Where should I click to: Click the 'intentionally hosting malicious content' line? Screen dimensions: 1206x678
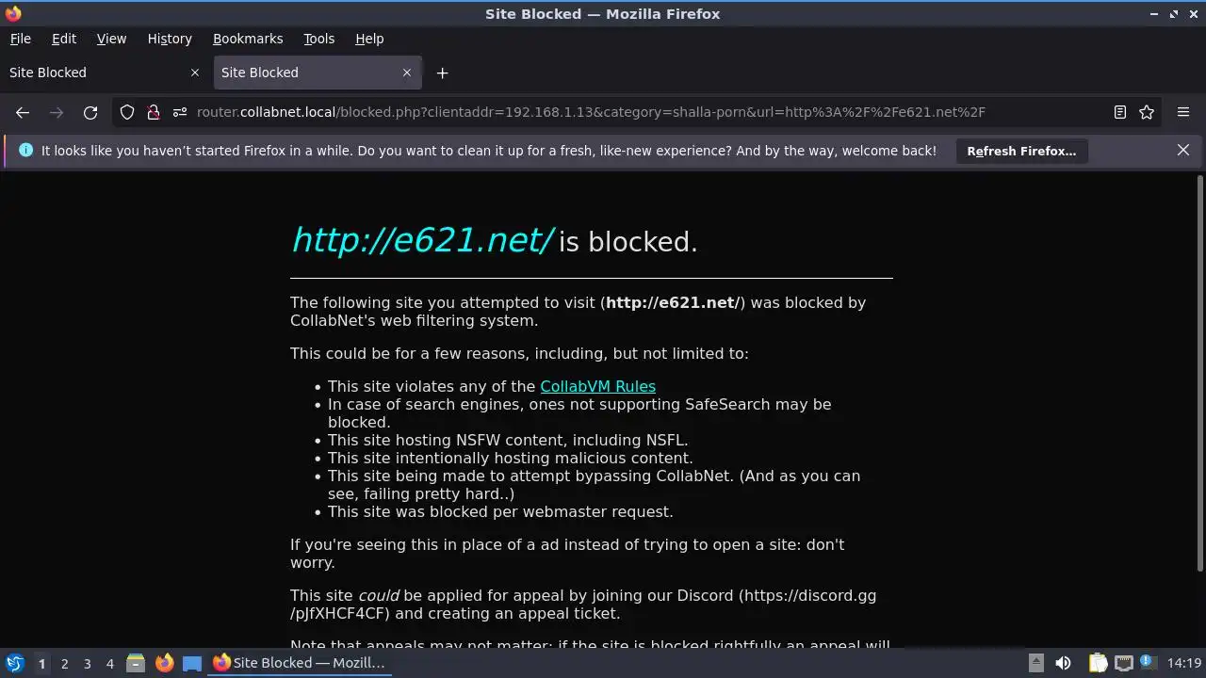point(510,458)
